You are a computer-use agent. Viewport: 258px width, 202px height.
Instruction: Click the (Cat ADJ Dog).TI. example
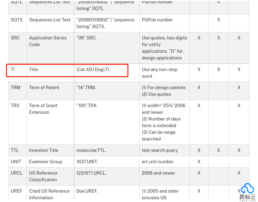(93, 69)
